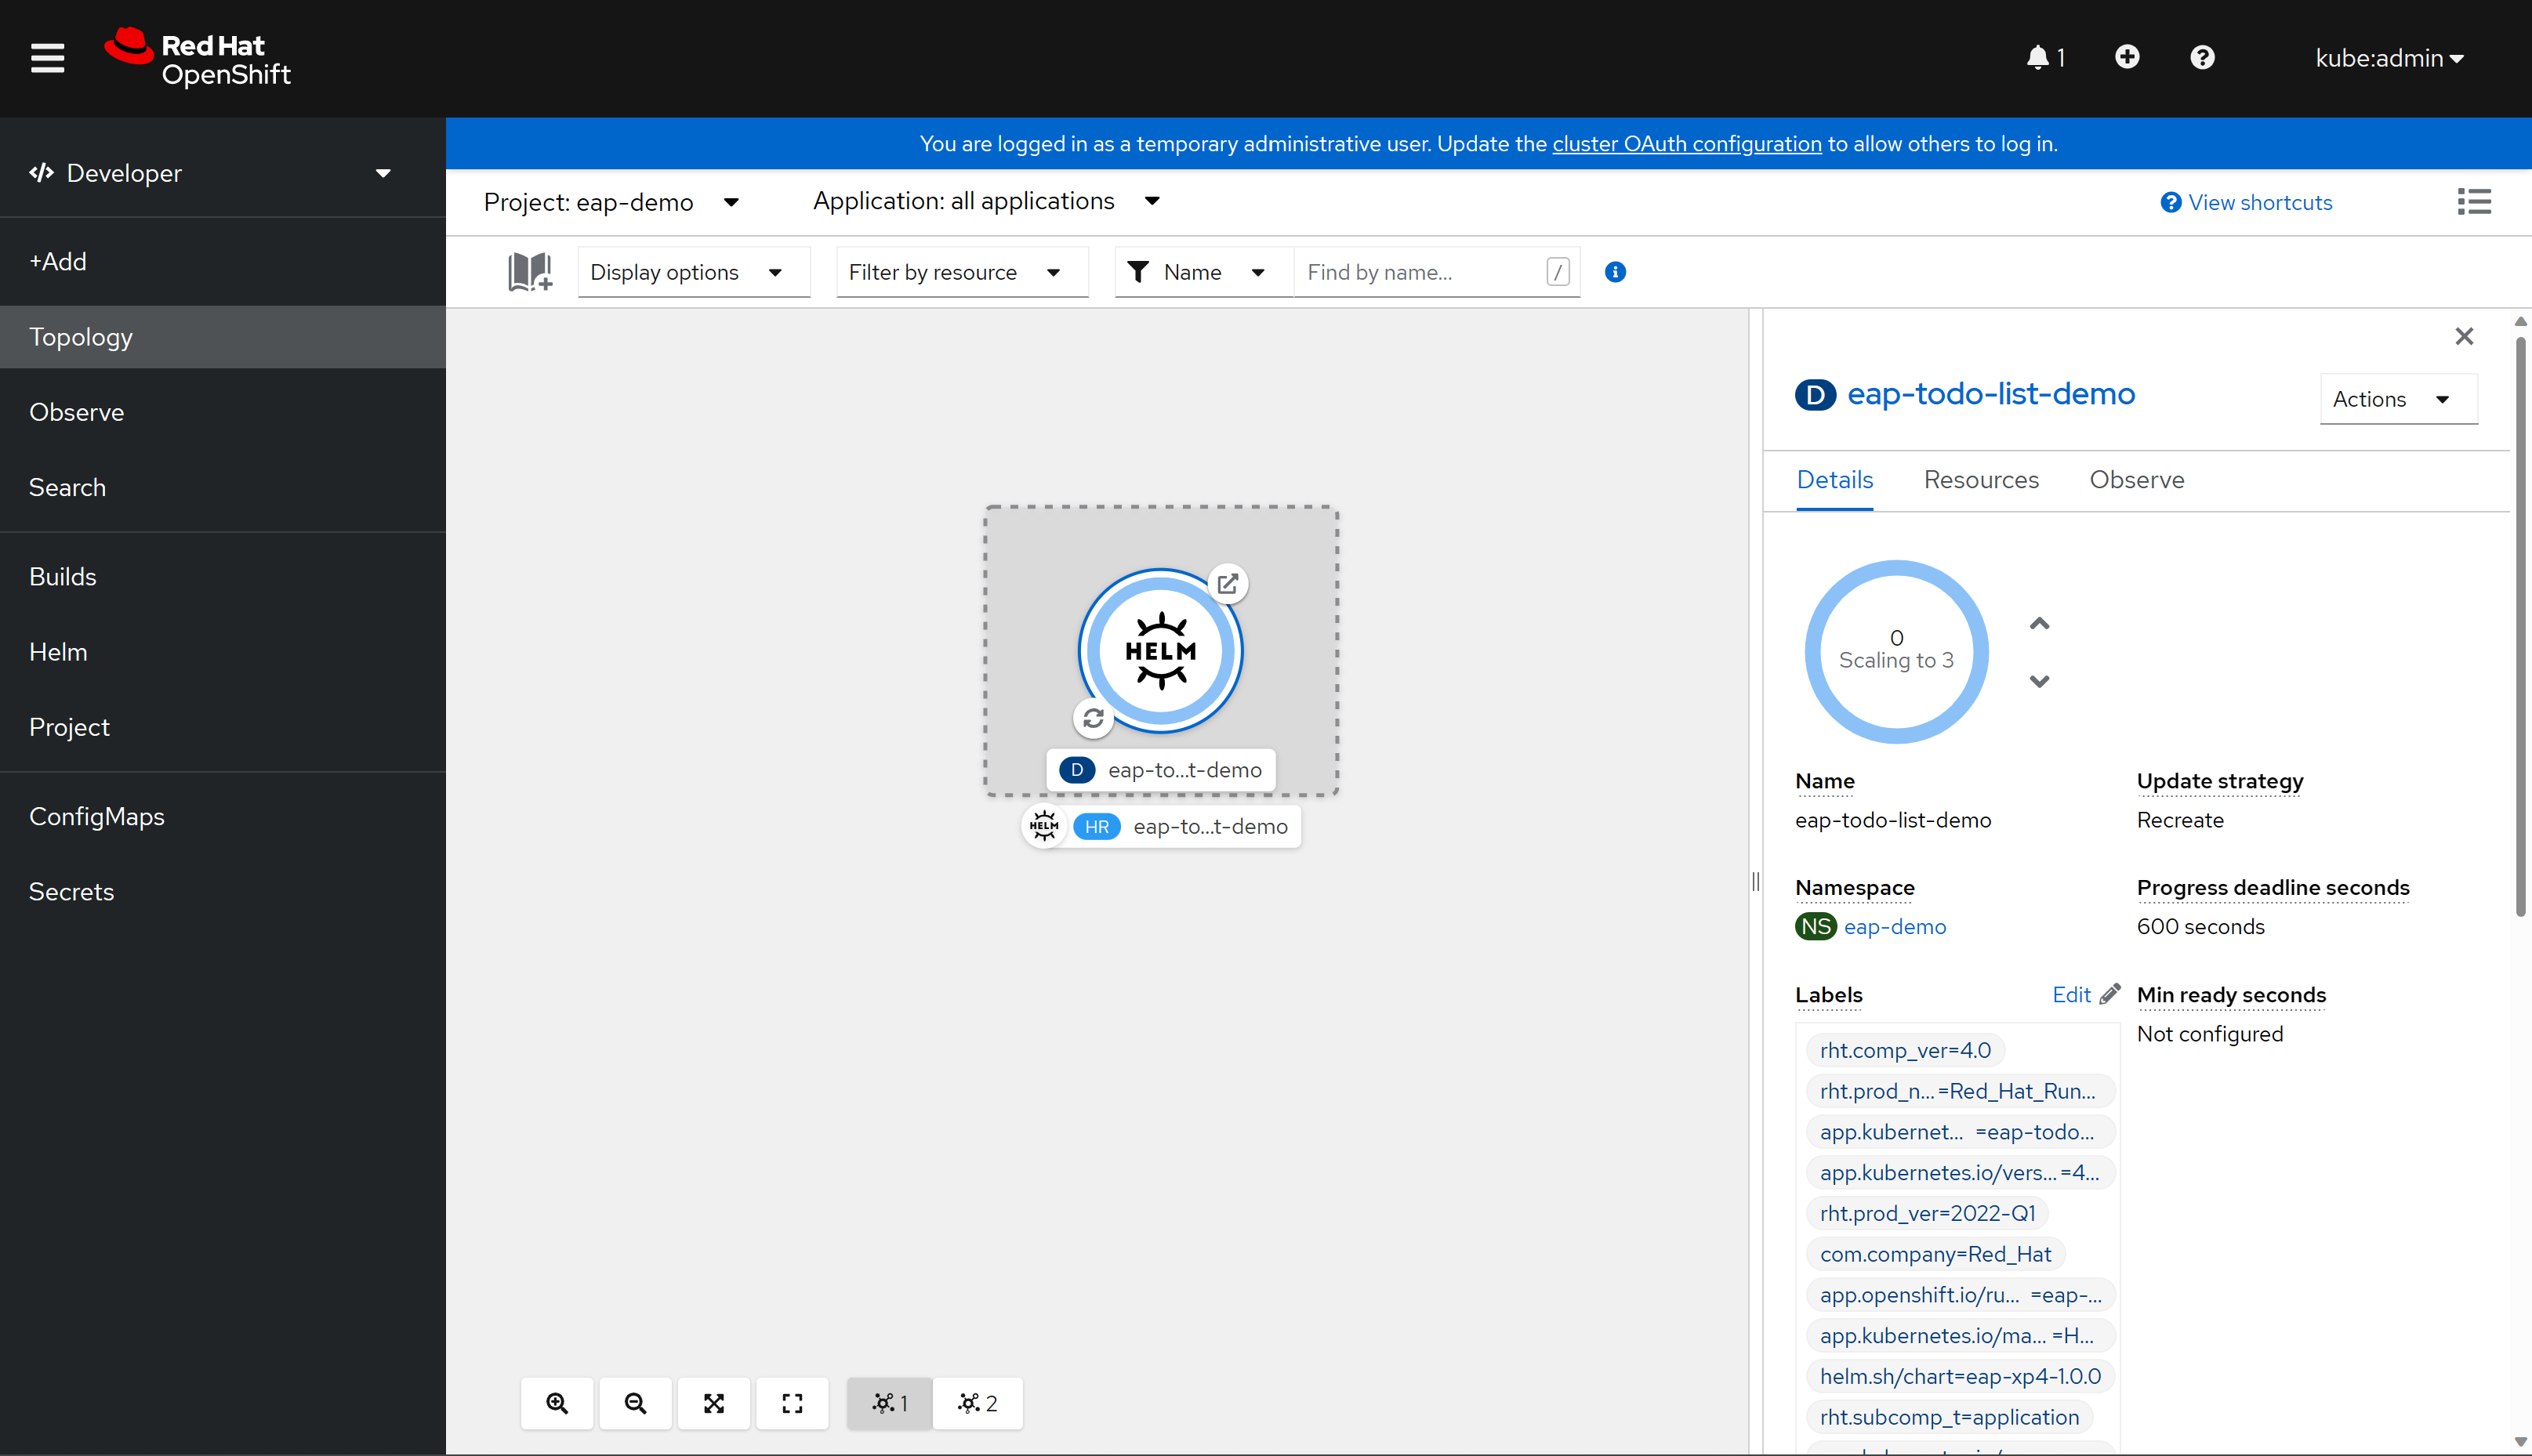
Task: Select the Resources tab in side panel
Action: (x=1981, y=480)
